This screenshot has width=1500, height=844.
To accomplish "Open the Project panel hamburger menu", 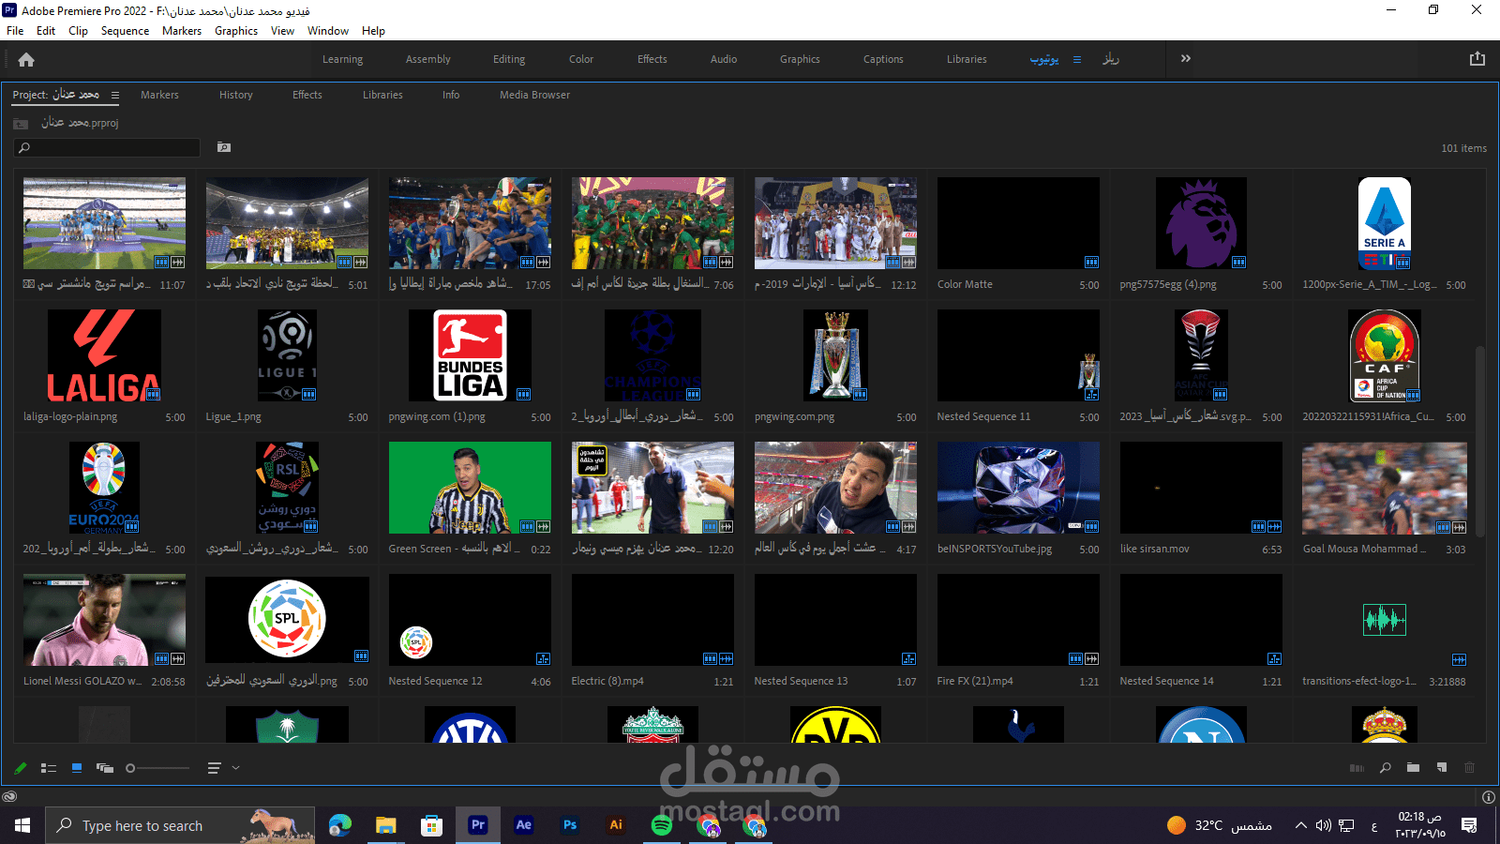I will (x=115, y=95).
